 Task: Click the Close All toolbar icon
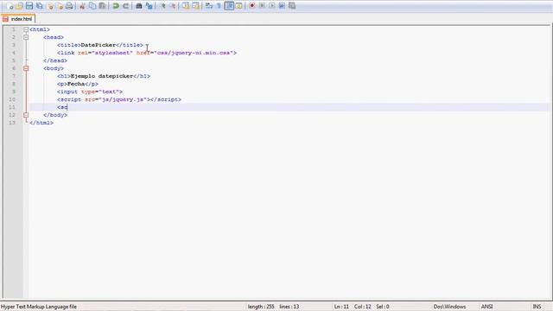[60, 6]
